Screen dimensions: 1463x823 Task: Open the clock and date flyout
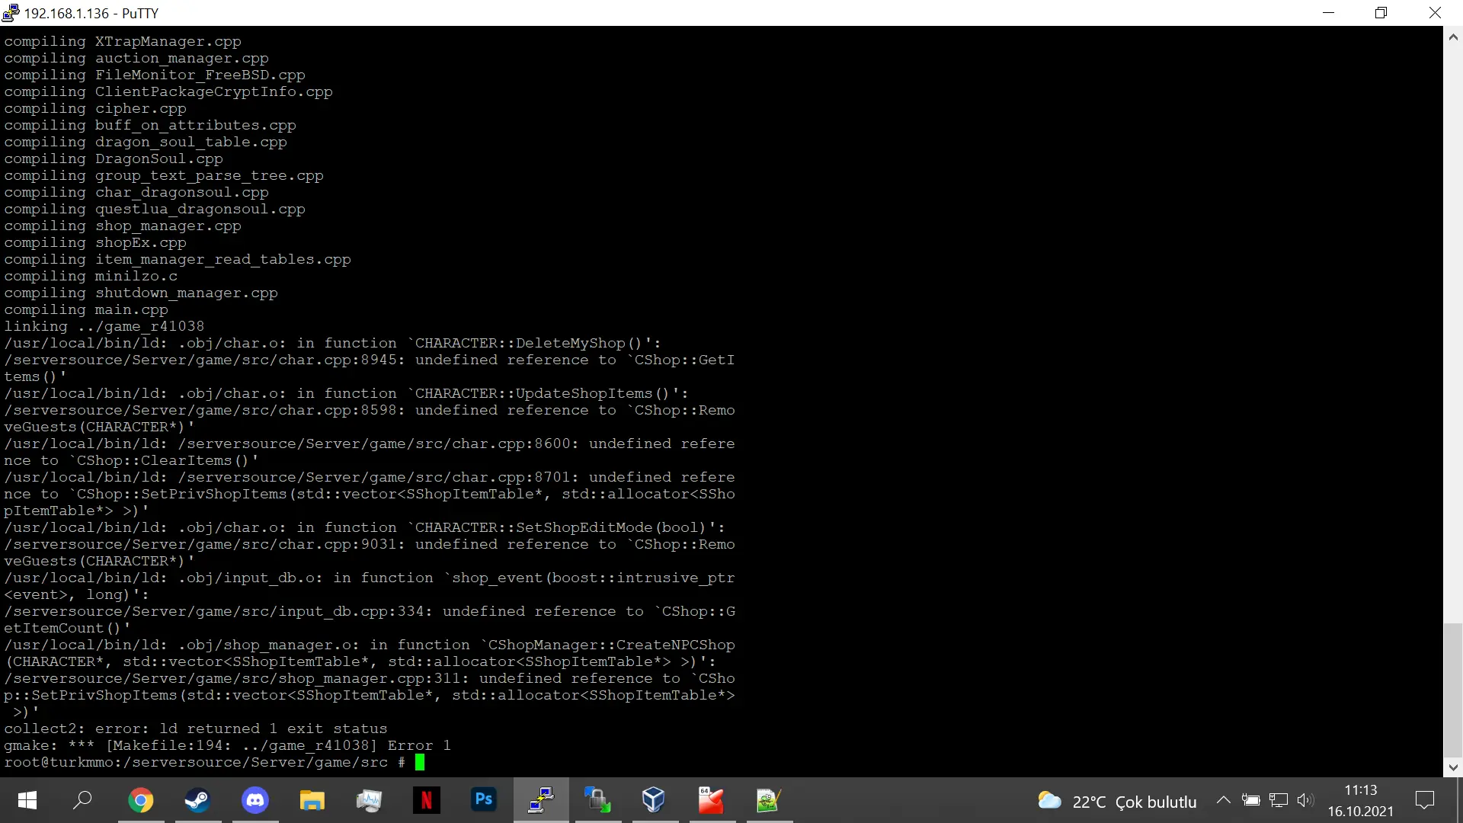[1360, 800]
